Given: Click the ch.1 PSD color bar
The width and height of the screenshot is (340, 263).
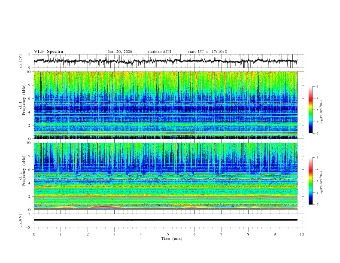Looking at the screenshot, I should pyautogui.click(x=310, y=110).
